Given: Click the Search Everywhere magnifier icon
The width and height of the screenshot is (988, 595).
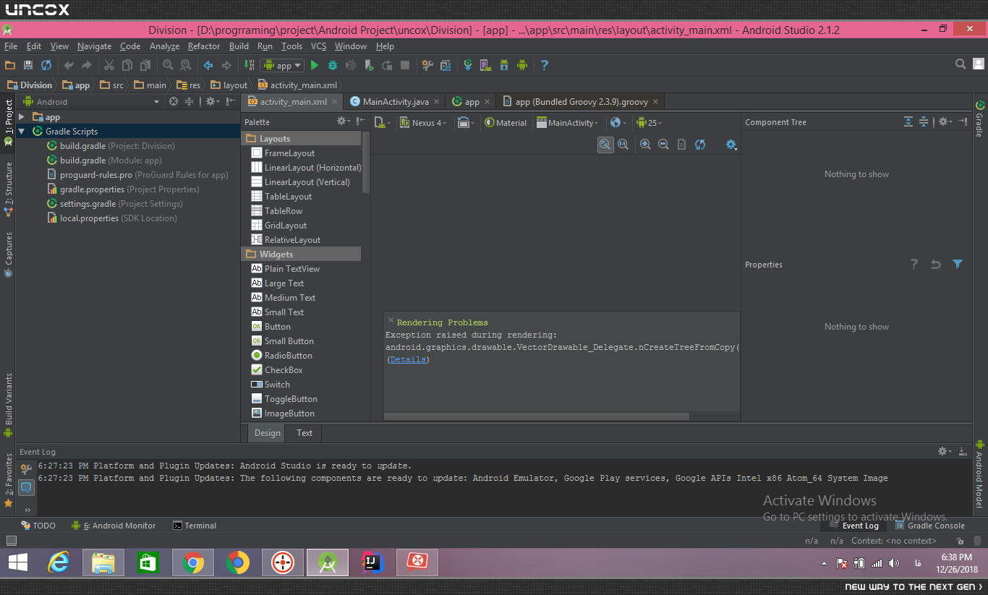Looking at the screenshot, I should [x=961, y=64].
